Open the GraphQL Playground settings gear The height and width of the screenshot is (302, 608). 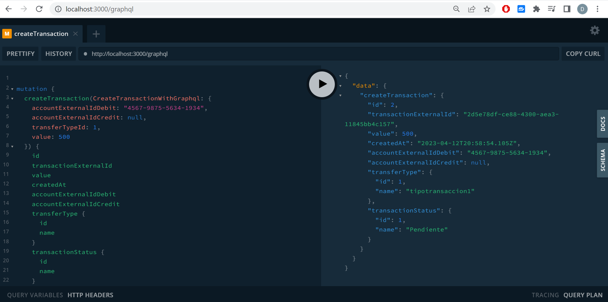[595, 30]
